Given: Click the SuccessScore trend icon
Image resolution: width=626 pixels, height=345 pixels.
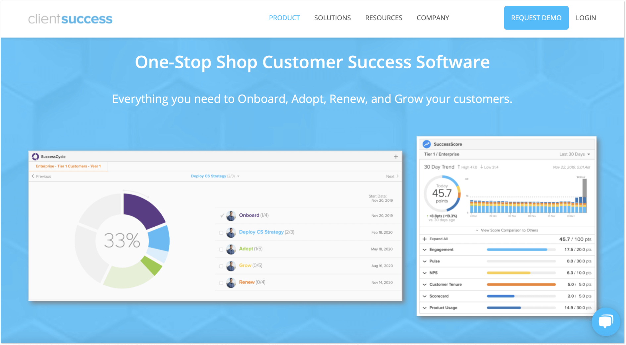Looking at the screenshot, I should click(427, 144).
